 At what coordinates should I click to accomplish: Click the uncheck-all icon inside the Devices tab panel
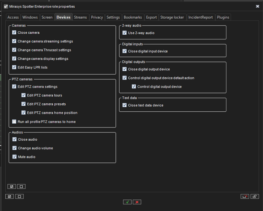pos(21,187)
